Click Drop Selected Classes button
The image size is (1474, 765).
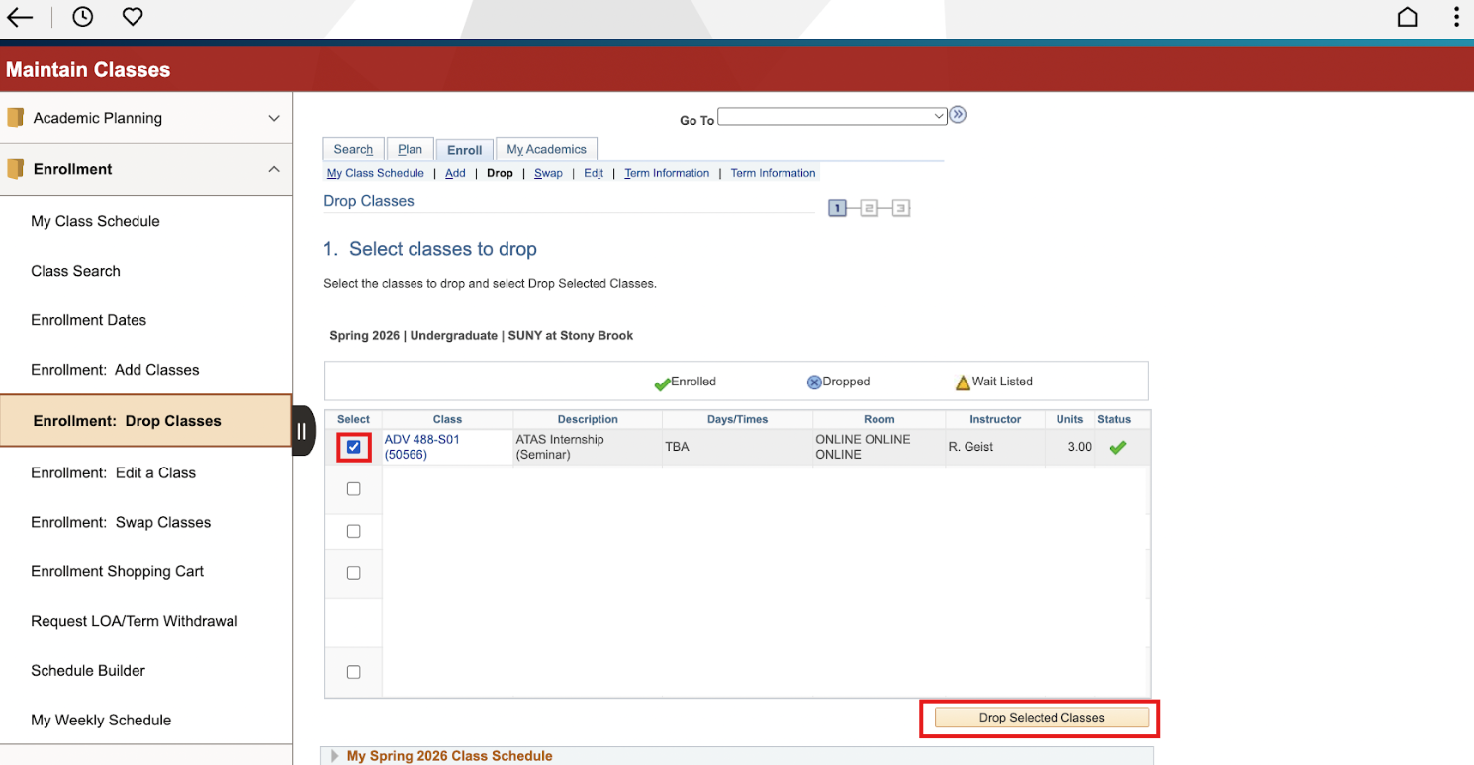(x=1042, y=718)
